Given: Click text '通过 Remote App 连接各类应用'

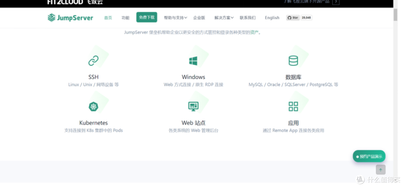Looking at the screenshot, I should click(293, 131).
